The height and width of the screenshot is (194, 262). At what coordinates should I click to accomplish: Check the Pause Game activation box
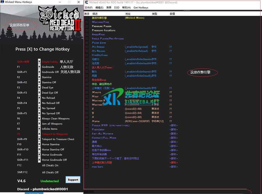(x=87, y=43)
